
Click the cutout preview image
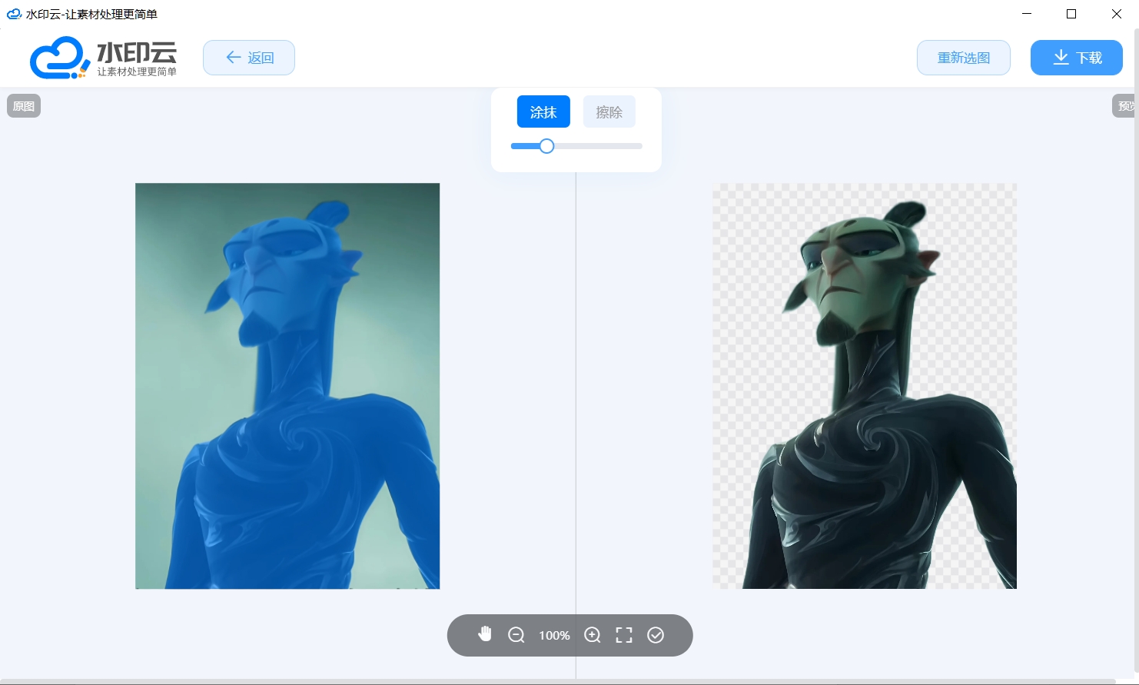[x=865, y=386]
